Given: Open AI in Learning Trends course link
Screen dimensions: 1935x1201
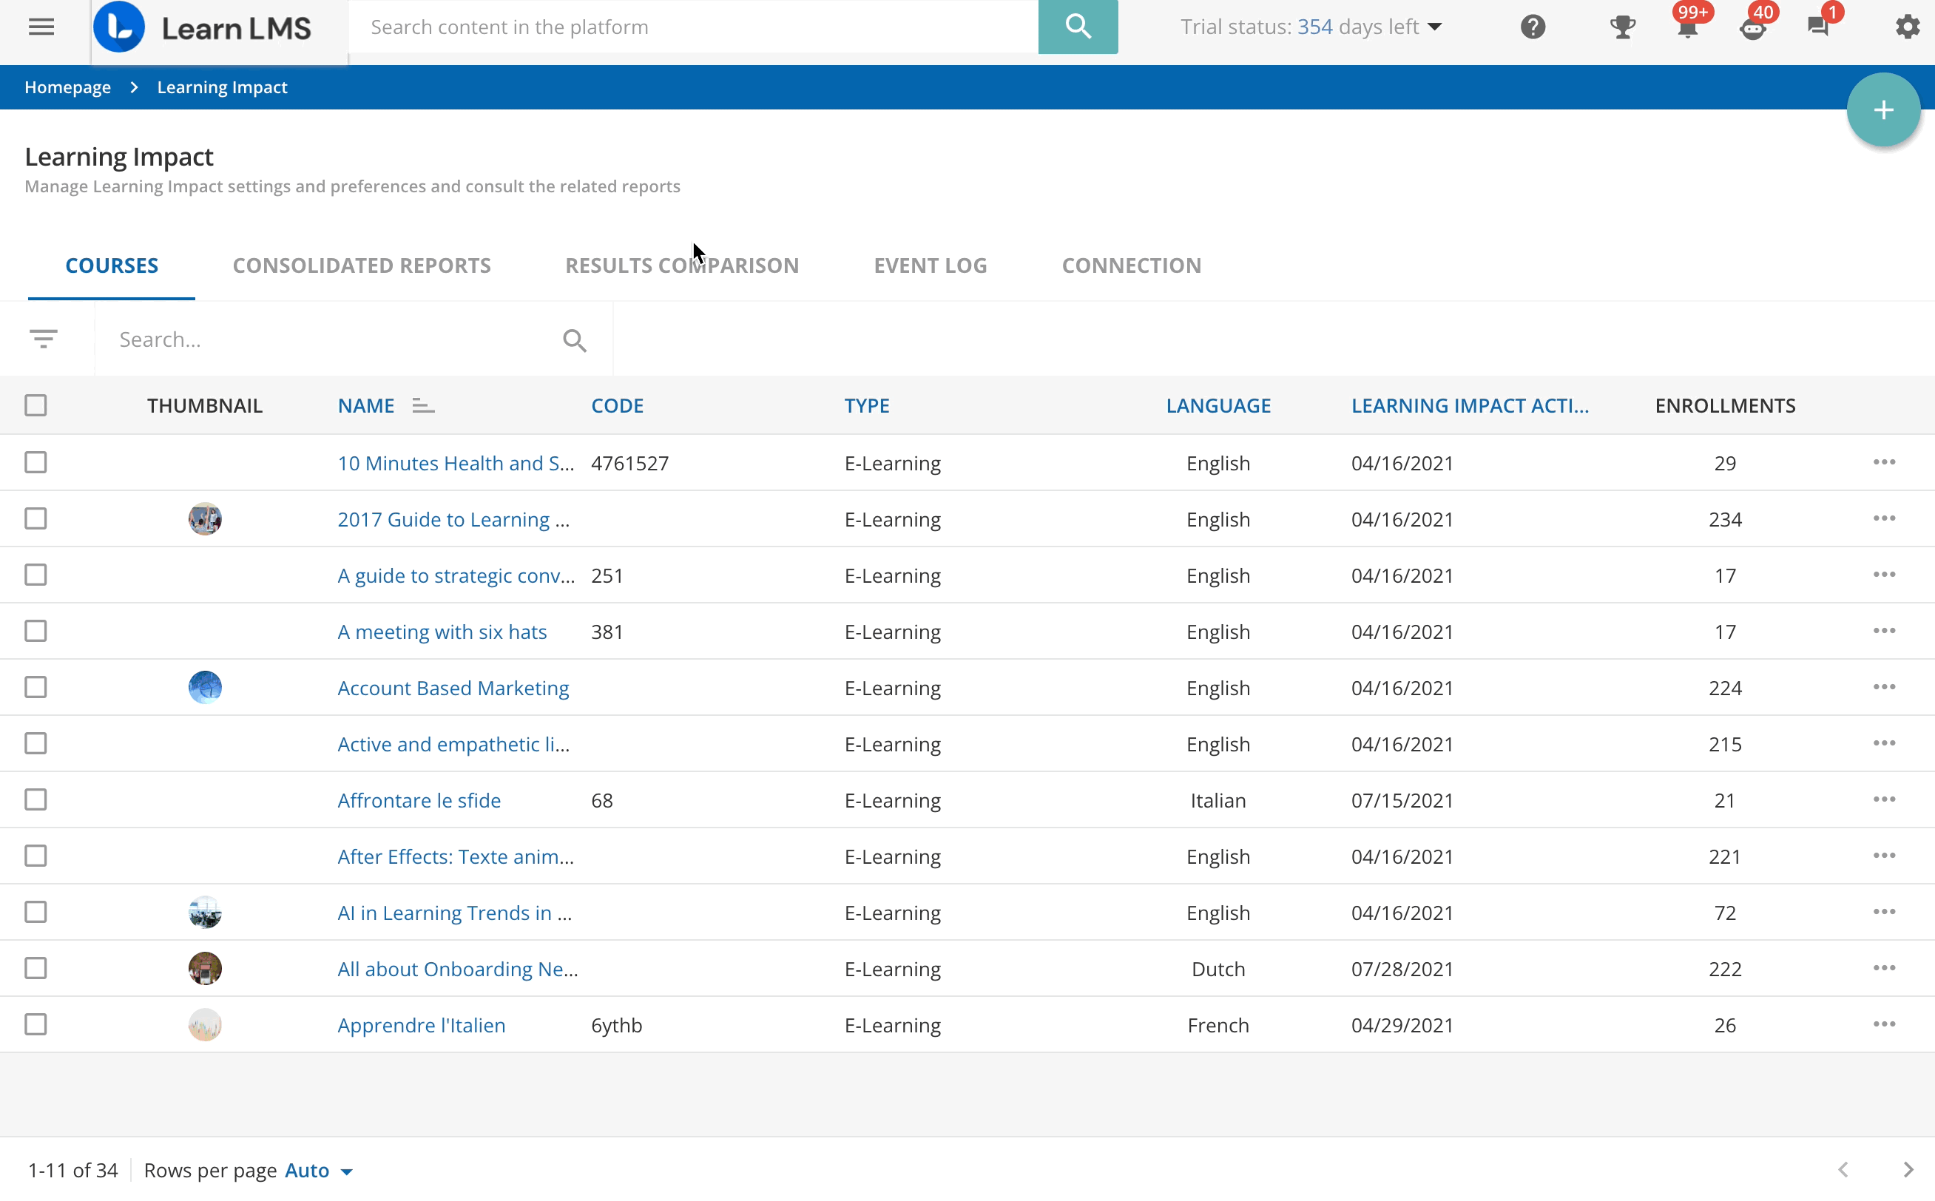Looking at the screenshot, I should point(454,913).
